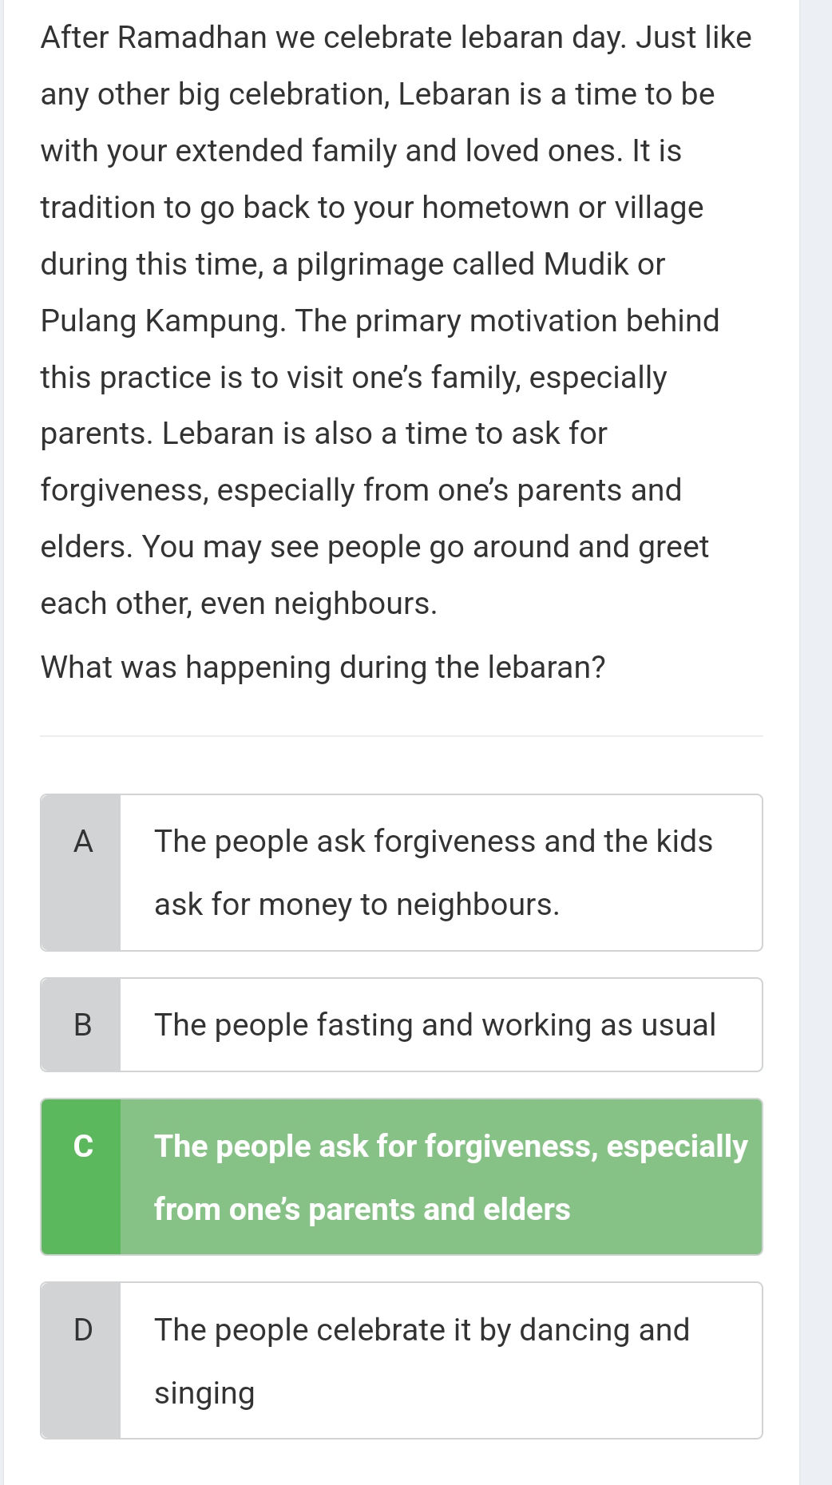Screen dimensions: 832x1485
Task: Click the green letter C label
Action: coord(83,1146)
